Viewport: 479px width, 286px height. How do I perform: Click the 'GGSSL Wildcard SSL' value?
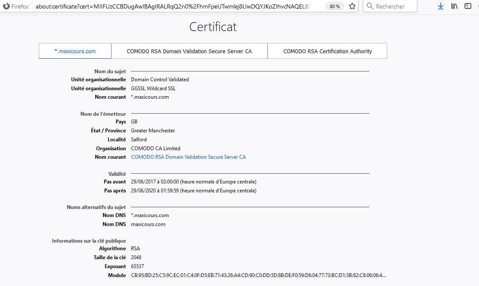coord(153,88)
